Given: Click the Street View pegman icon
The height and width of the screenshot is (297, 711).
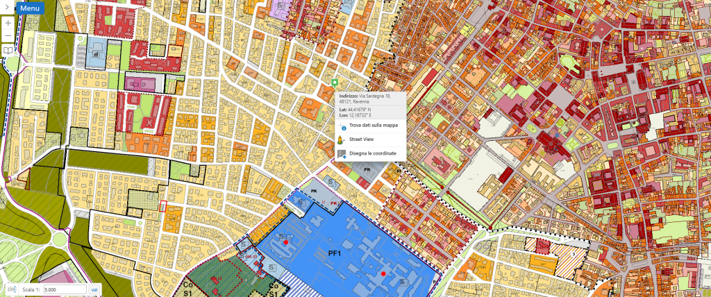Looking at the screenshot, I should 342,140.
